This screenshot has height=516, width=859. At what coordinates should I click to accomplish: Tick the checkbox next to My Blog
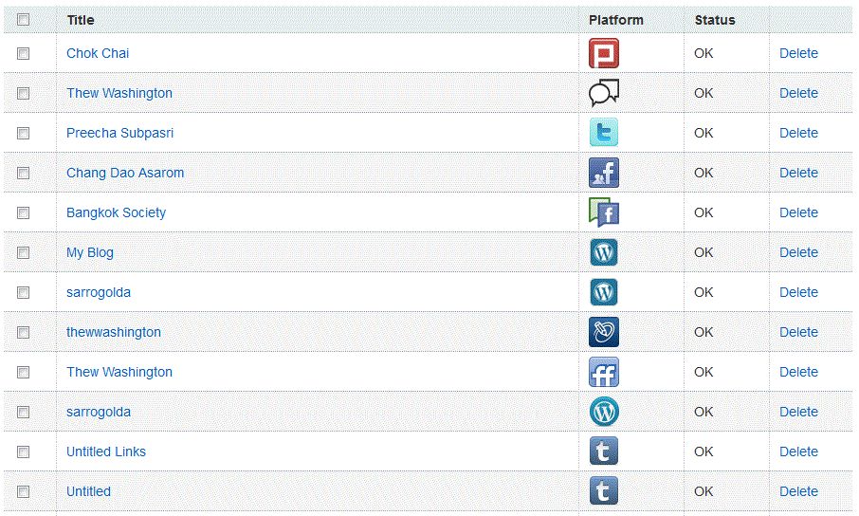coord(24,253)
